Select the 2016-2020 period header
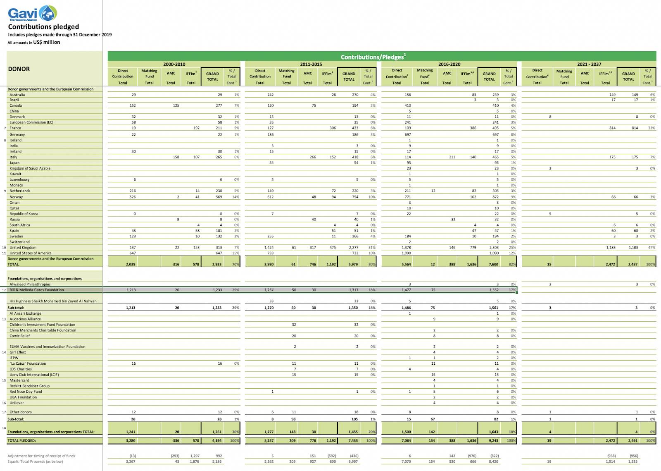The width and height of the screenshot is (661, 471). [x=449, y=64]
